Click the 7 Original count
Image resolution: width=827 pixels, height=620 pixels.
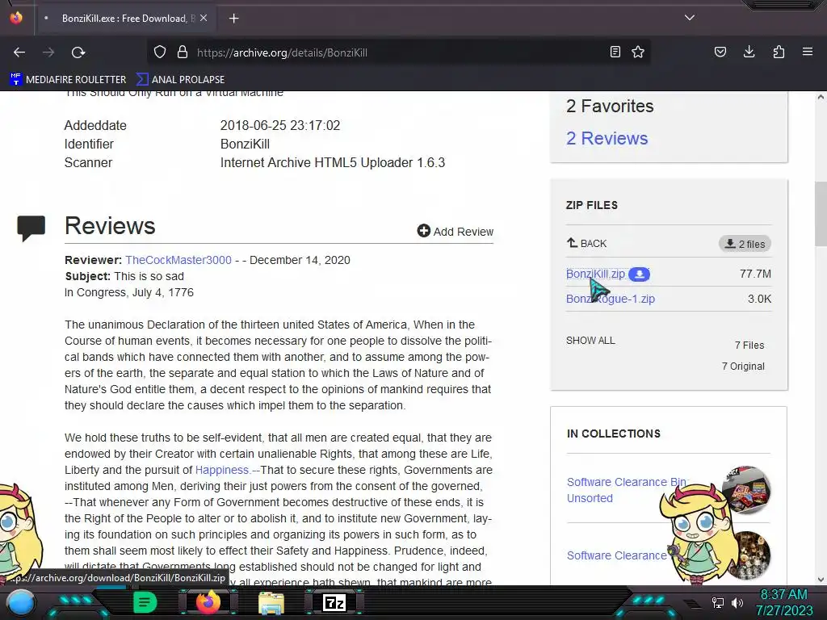pyautogui.click(x=743, y=367)
